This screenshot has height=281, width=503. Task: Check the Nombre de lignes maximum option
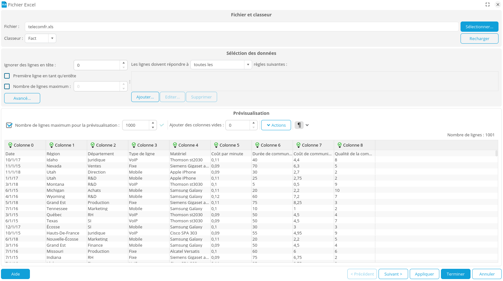(7, 86)
